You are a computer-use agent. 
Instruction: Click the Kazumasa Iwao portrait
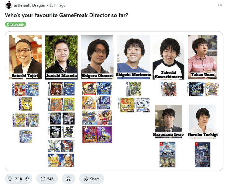(169, 121)
